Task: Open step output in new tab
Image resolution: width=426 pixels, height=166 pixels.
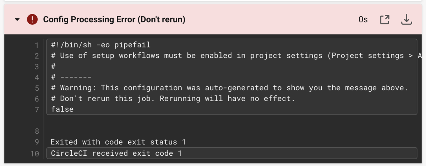Action: click(385, 20)
